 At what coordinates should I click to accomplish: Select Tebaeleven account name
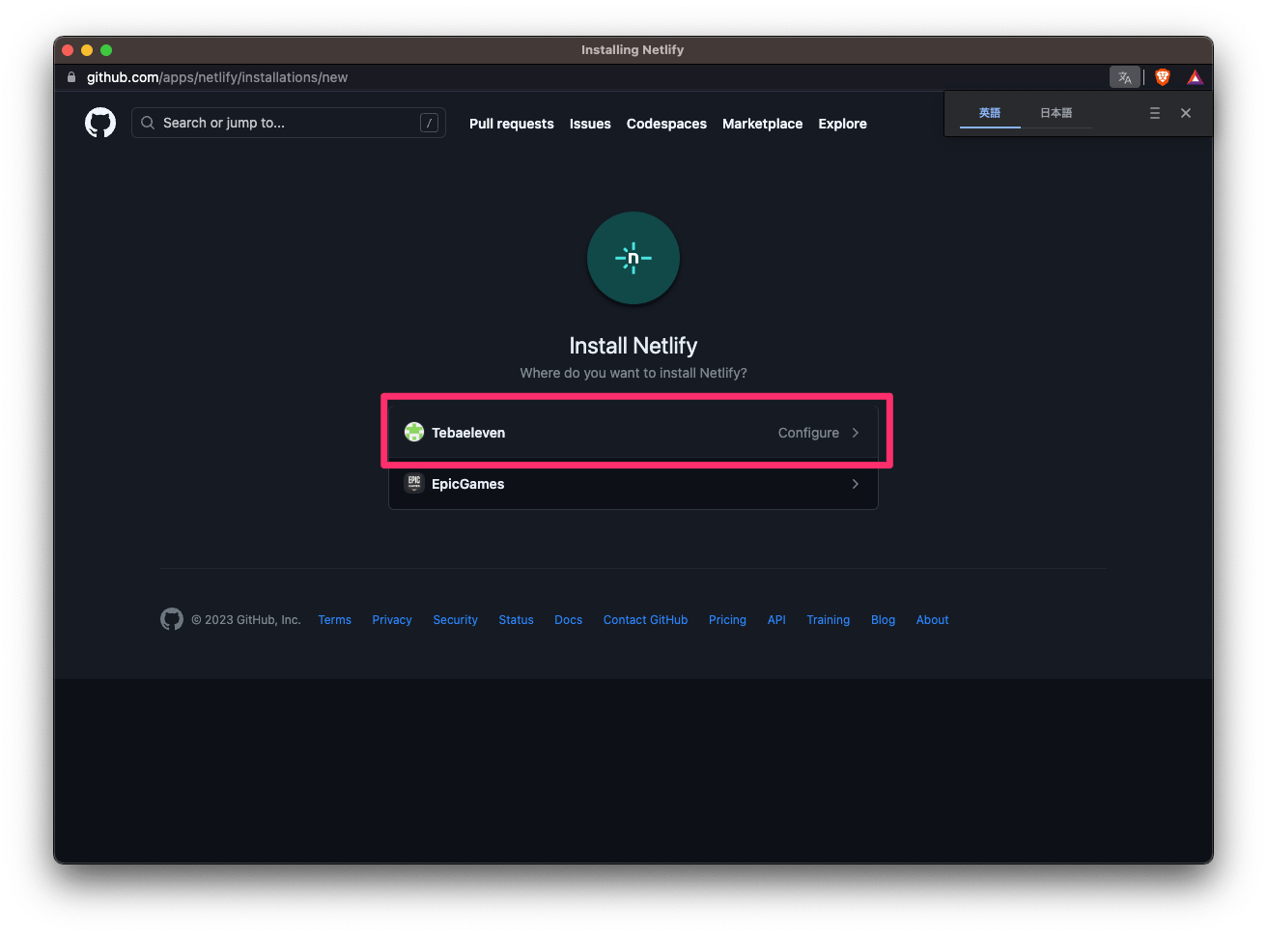tap(468, 433)
